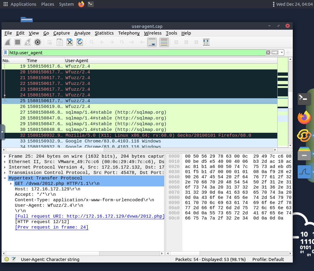
Task: Jump to Prev request in frame 24
Action: pyautogui.click(x=52, y=227)
